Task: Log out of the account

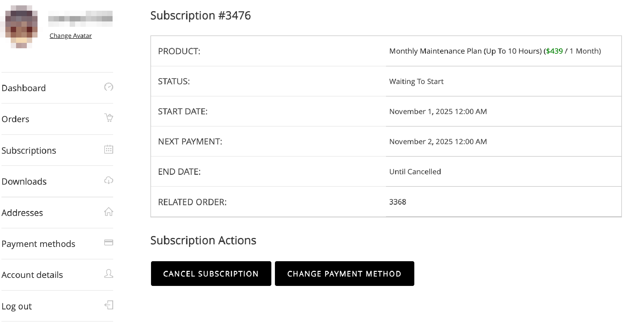Action: click(17, 306)
